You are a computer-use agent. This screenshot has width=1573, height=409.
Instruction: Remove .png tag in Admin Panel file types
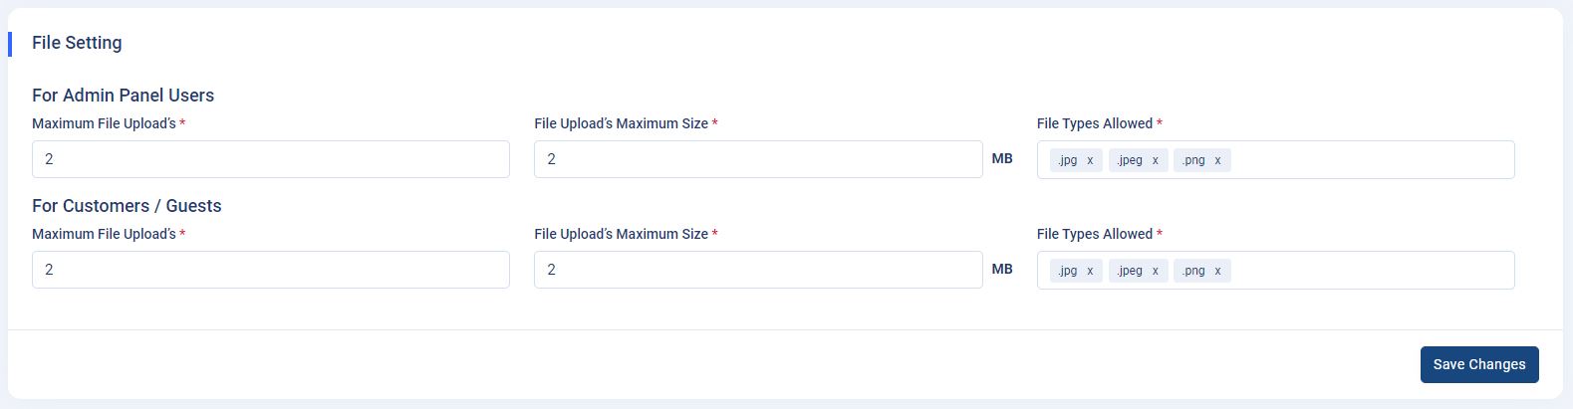pyautogui.click(x=1217, y=160)
